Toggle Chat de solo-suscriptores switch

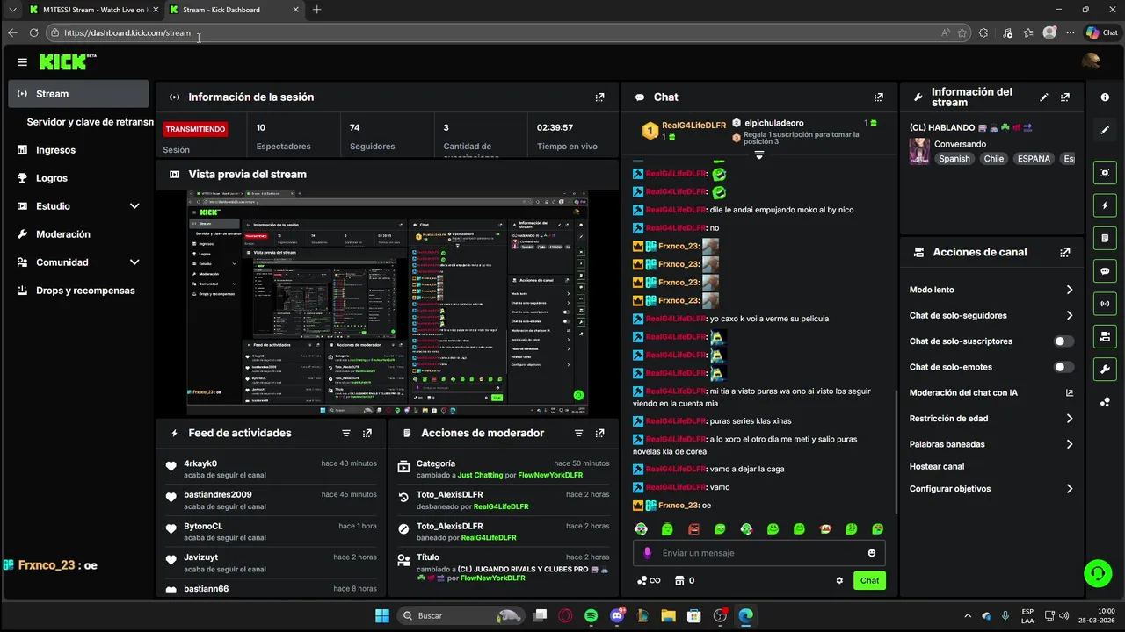[x=1063, y=341]
